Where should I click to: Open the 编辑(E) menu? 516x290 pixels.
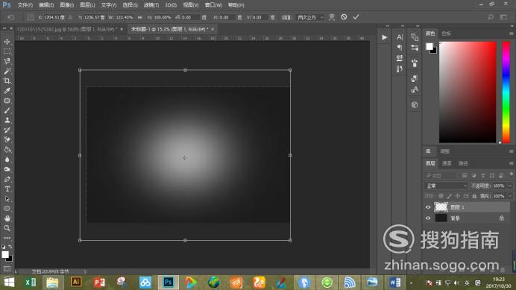[46, 5]
